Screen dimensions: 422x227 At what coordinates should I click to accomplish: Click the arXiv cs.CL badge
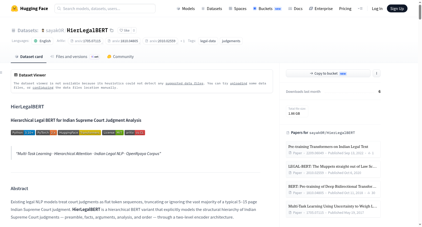click(135, 133)
